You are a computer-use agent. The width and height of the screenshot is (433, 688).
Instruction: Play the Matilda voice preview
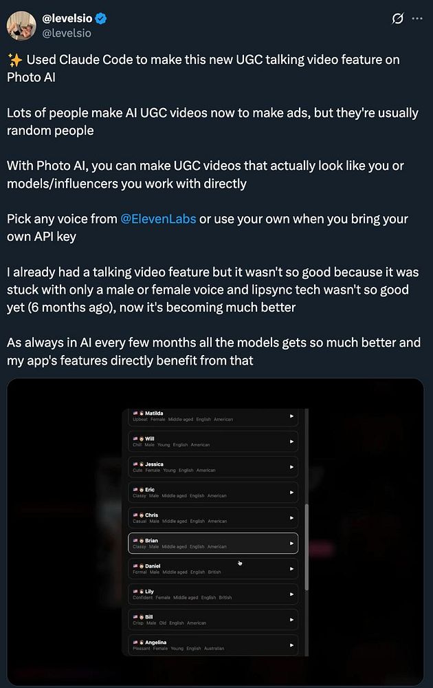291,416
